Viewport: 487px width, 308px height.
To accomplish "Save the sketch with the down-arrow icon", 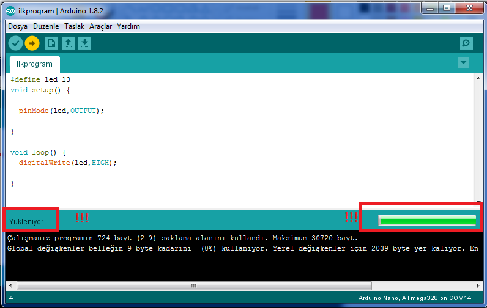I will [84, 43].
